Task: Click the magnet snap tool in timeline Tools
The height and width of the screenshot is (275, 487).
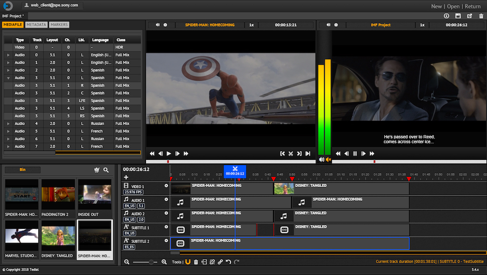Action: [x=188, y=262]
